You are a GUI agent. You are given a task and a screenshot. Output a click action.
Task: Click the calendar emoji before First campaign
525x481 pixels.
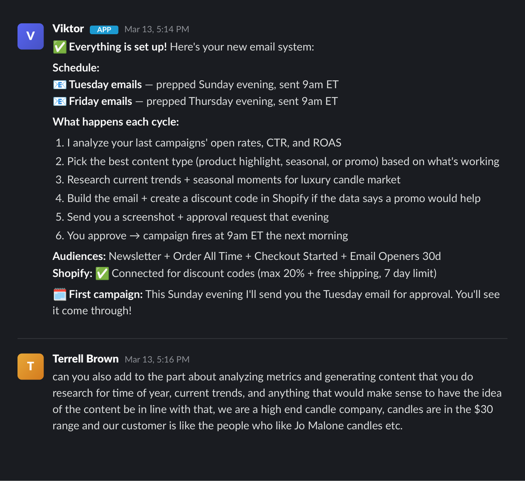coord(59,294)
